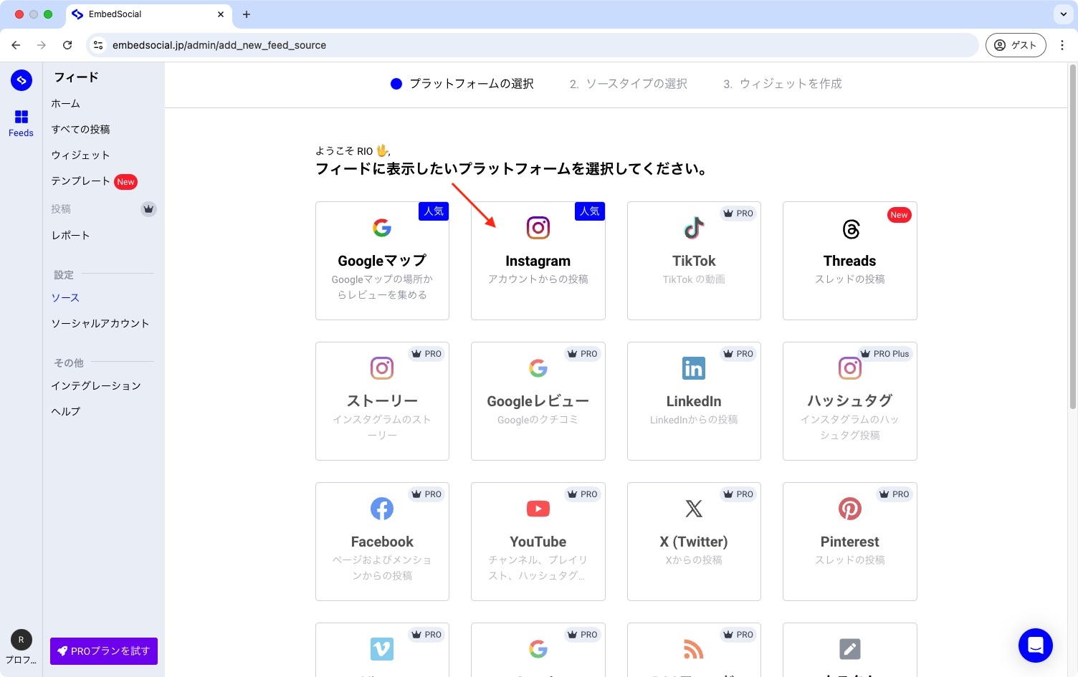Select the ストーリー Instagram stories card
The height and width of the screenshot is (677, 1078).
click(382, 401)
